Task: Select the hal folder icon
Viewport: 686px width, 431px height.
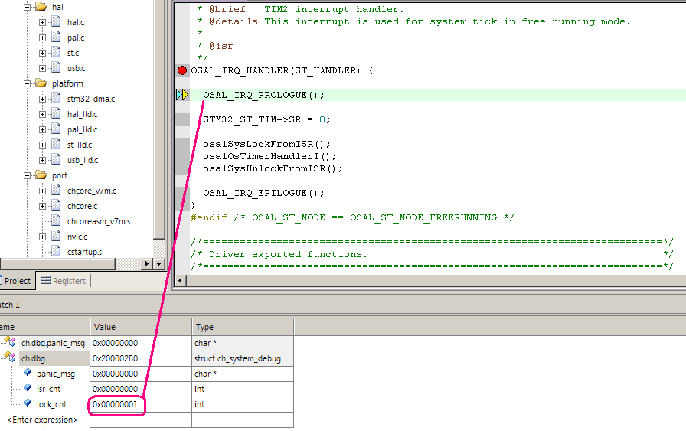Action: (x=41, y=7)
